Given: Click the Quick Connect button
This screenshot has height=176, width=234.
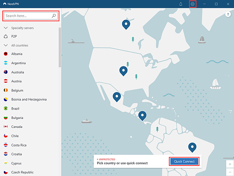Looking at the screenshot, I should [x=184, y=162].
